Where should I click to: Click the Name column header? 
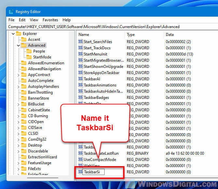coord(84,35)
